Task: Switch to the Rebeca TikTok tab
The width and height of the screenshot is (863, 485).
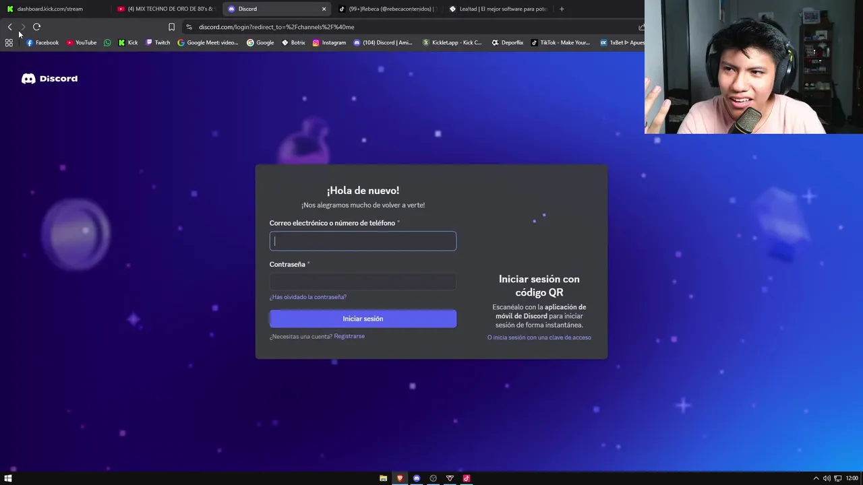Action: pyautogui.click(x=388, y=9)
